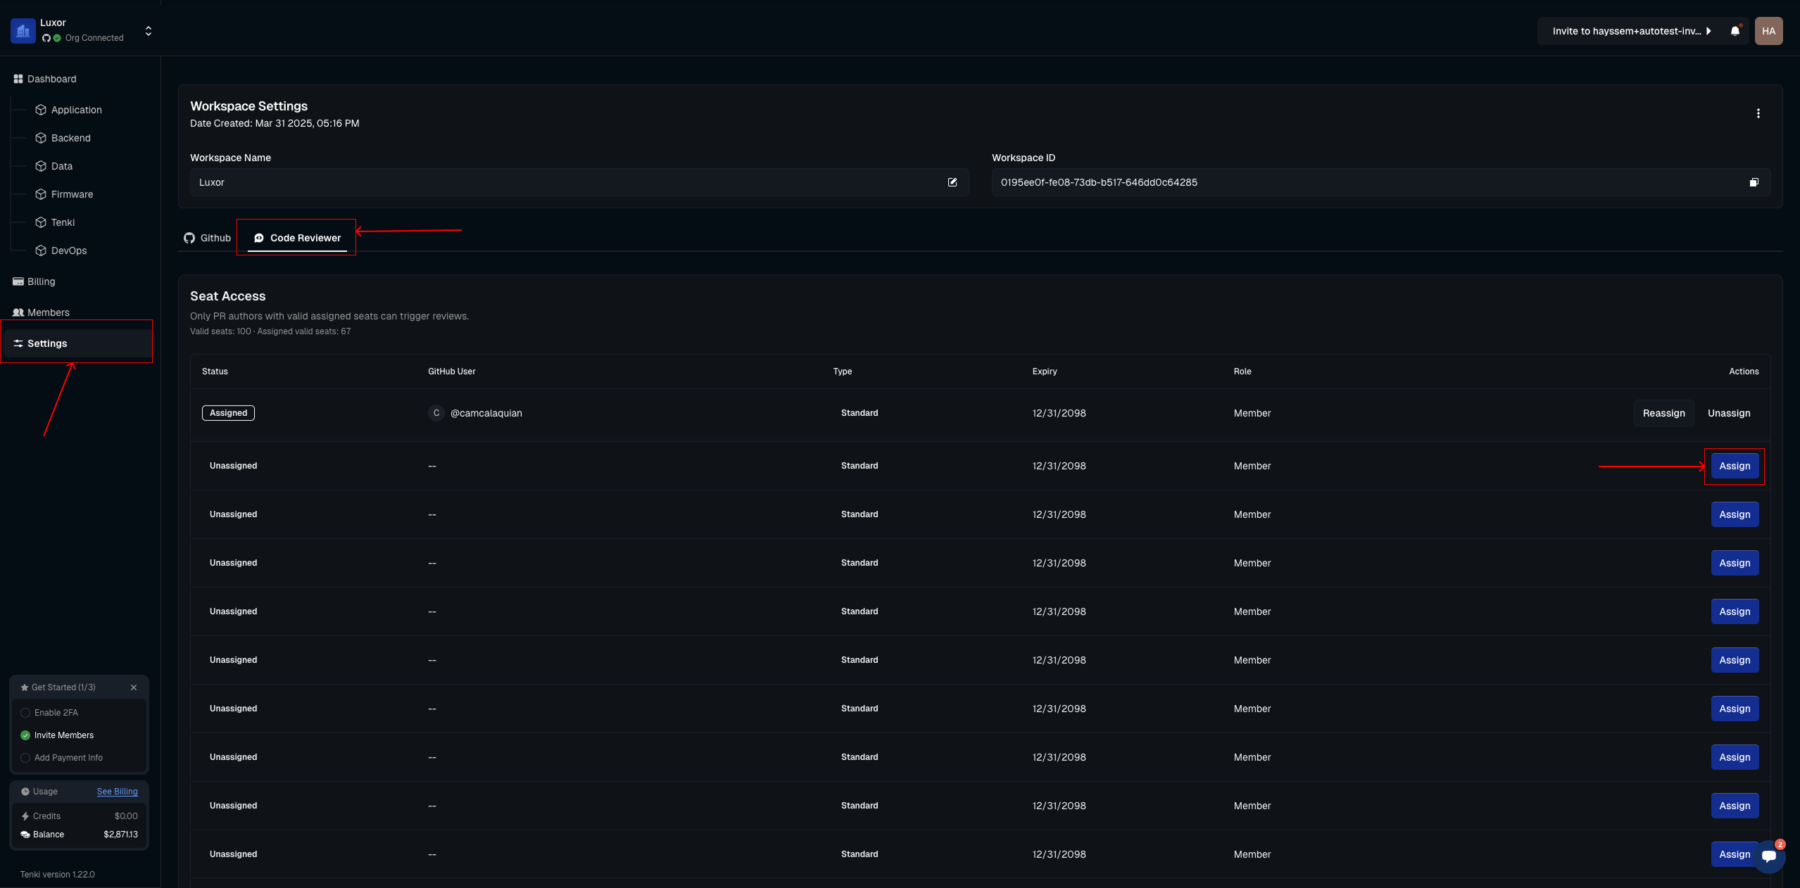The image size is (1800, 888).
Task: Expand the Luxor workspace switcher
Action: pyautogui.click(x=148, y=31)
